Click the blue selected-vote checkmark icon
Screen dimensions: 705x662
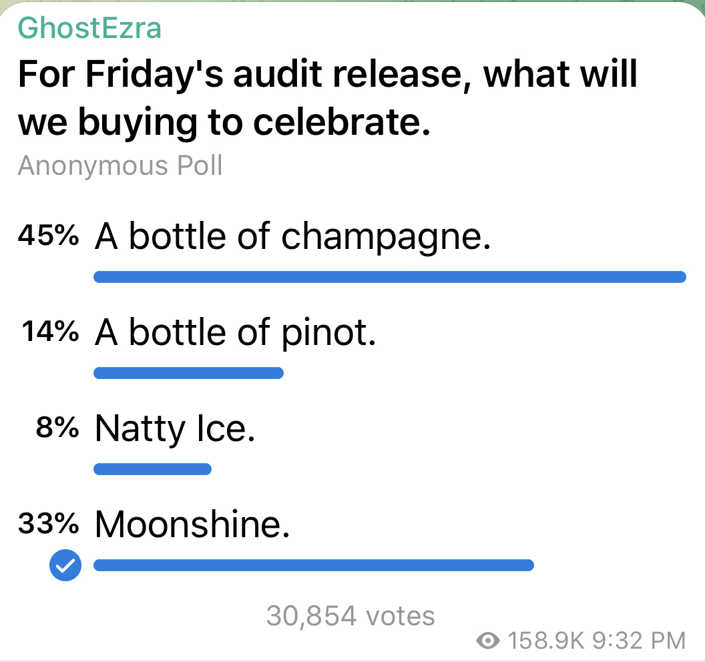[65, 567]
